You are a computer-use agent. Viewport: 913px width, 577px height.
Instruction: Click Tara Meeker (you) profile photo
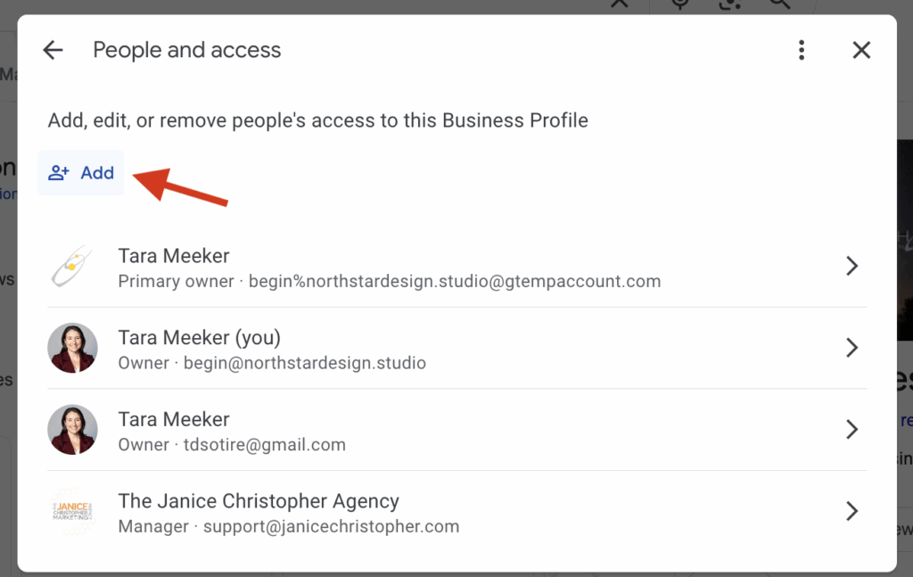coord(72,348)
